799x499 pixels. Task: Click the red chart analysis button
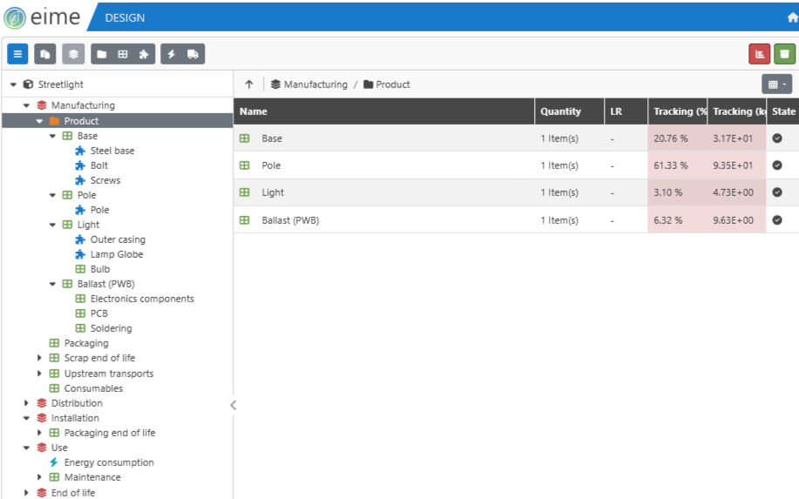[759, 54]
